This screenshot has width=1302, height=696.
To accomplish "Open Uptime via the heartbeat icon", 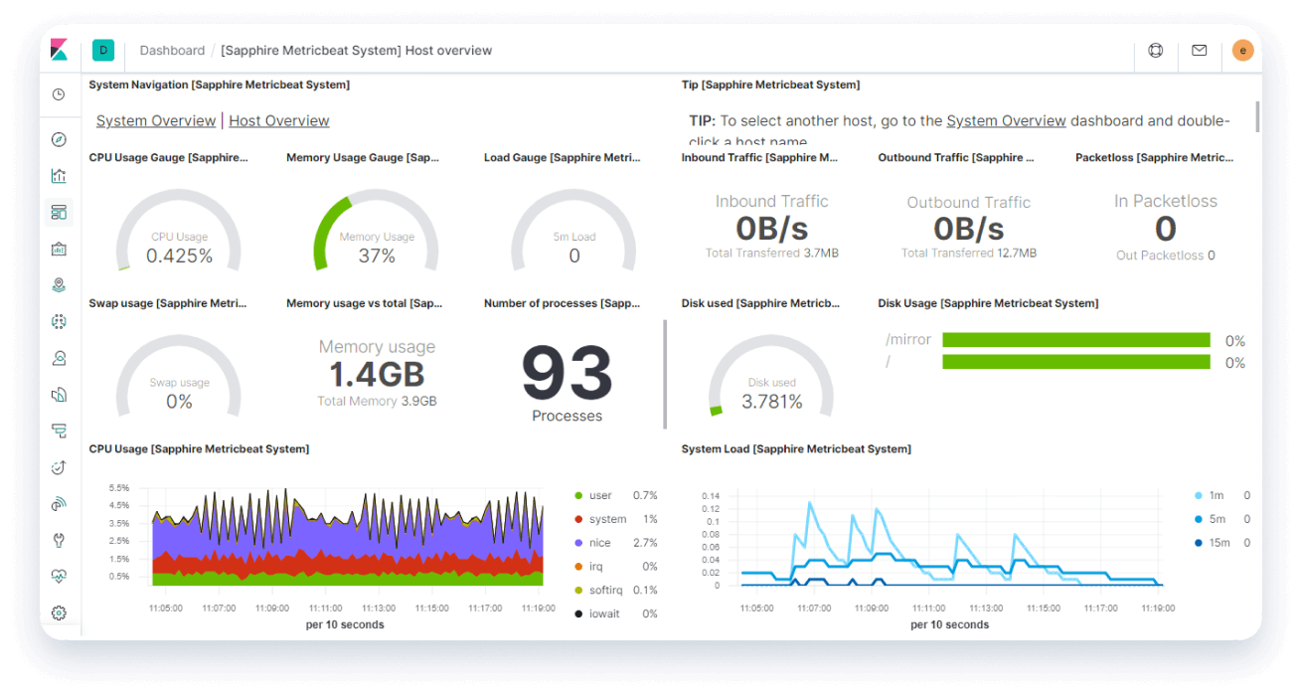I will tap(59, 576).
